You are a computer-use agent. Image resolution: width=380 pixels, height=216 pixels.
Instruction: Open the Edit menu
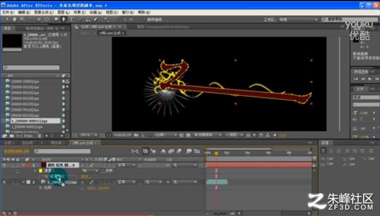(24, 12)
